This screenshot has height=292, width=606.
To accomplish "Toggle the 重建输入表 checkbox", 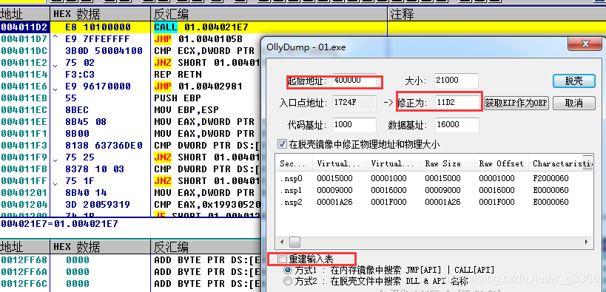I will pos(283,259).
